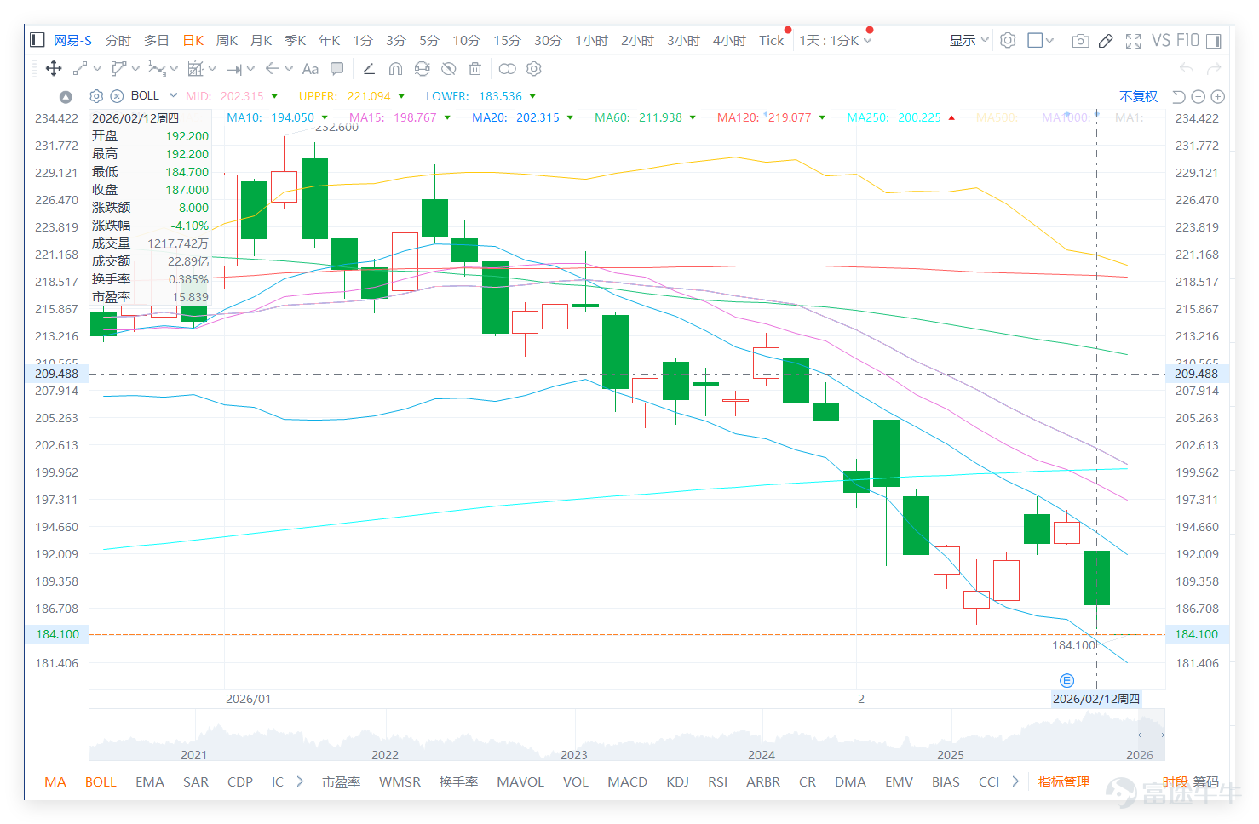Open drawing toolbar settings gear
Screen dimensions: 1259x824
click(534, 69)
